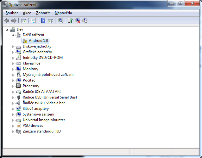The image size is (202, 158).
Task: Click the Monitory screen icon
Action: pyautogui.click(x=19, y=69)
